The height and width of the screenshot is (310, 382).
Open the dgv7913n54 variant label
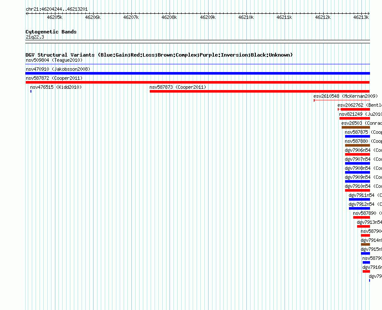pyautogui.click(x=369, y=222)
